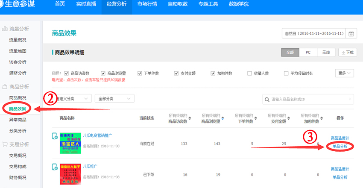
Task: Click the search magnifier icon
Action: point(267,99)
